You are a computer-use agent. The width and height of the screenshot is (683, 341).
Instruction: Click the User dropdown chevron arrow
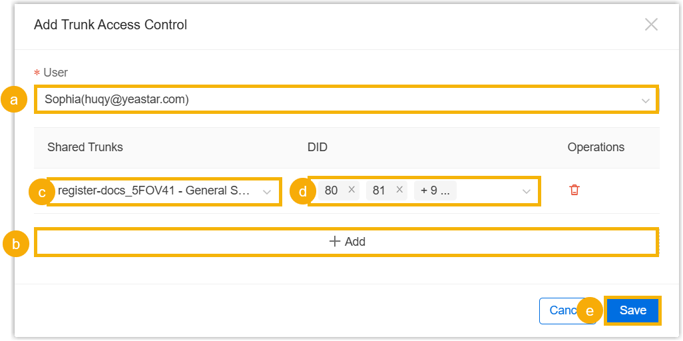(645, 101)
